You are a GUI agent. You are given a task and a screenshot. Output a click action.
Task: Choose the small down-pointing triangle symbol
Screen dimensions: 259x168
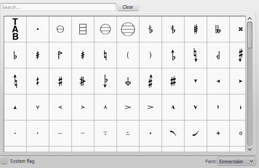coord(196,81)
